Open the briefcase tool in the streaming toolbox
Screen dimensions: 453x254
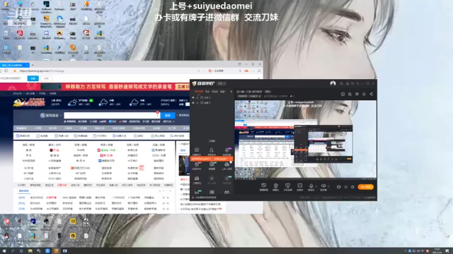click(197, 179)
